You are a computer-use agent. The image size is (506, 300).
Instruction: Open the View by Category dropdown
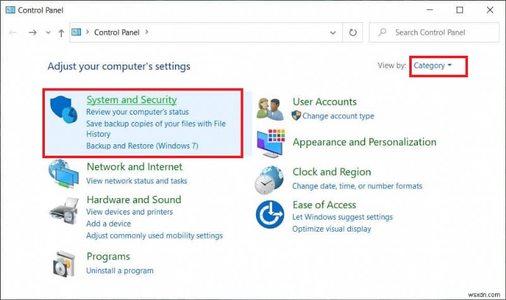click(x=433, y=65)
